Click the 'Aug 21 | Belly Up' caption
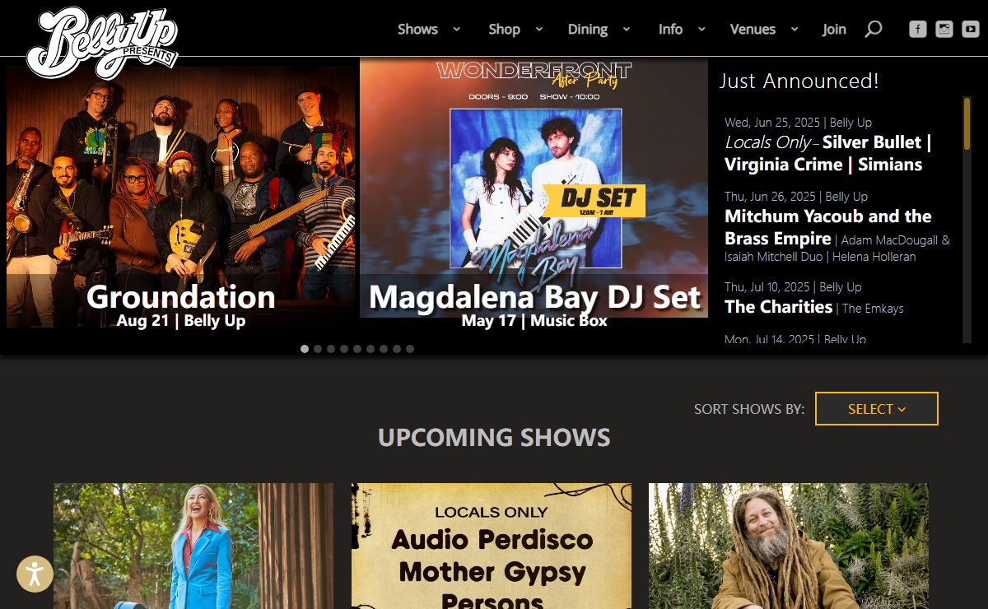 pos(181,321)
